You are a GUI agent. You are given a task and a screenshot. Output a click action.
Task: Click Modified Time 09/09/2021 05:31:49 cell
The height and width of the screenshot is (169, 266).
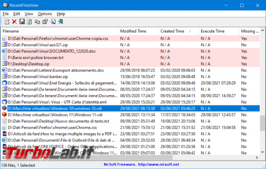pyautogui.click(x=138, y=121)
